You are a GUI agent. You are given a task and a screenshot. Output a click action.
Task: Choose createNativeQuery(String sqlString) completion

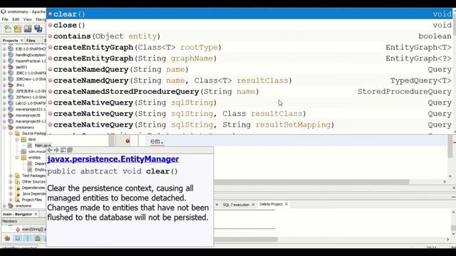click(249, 102)
